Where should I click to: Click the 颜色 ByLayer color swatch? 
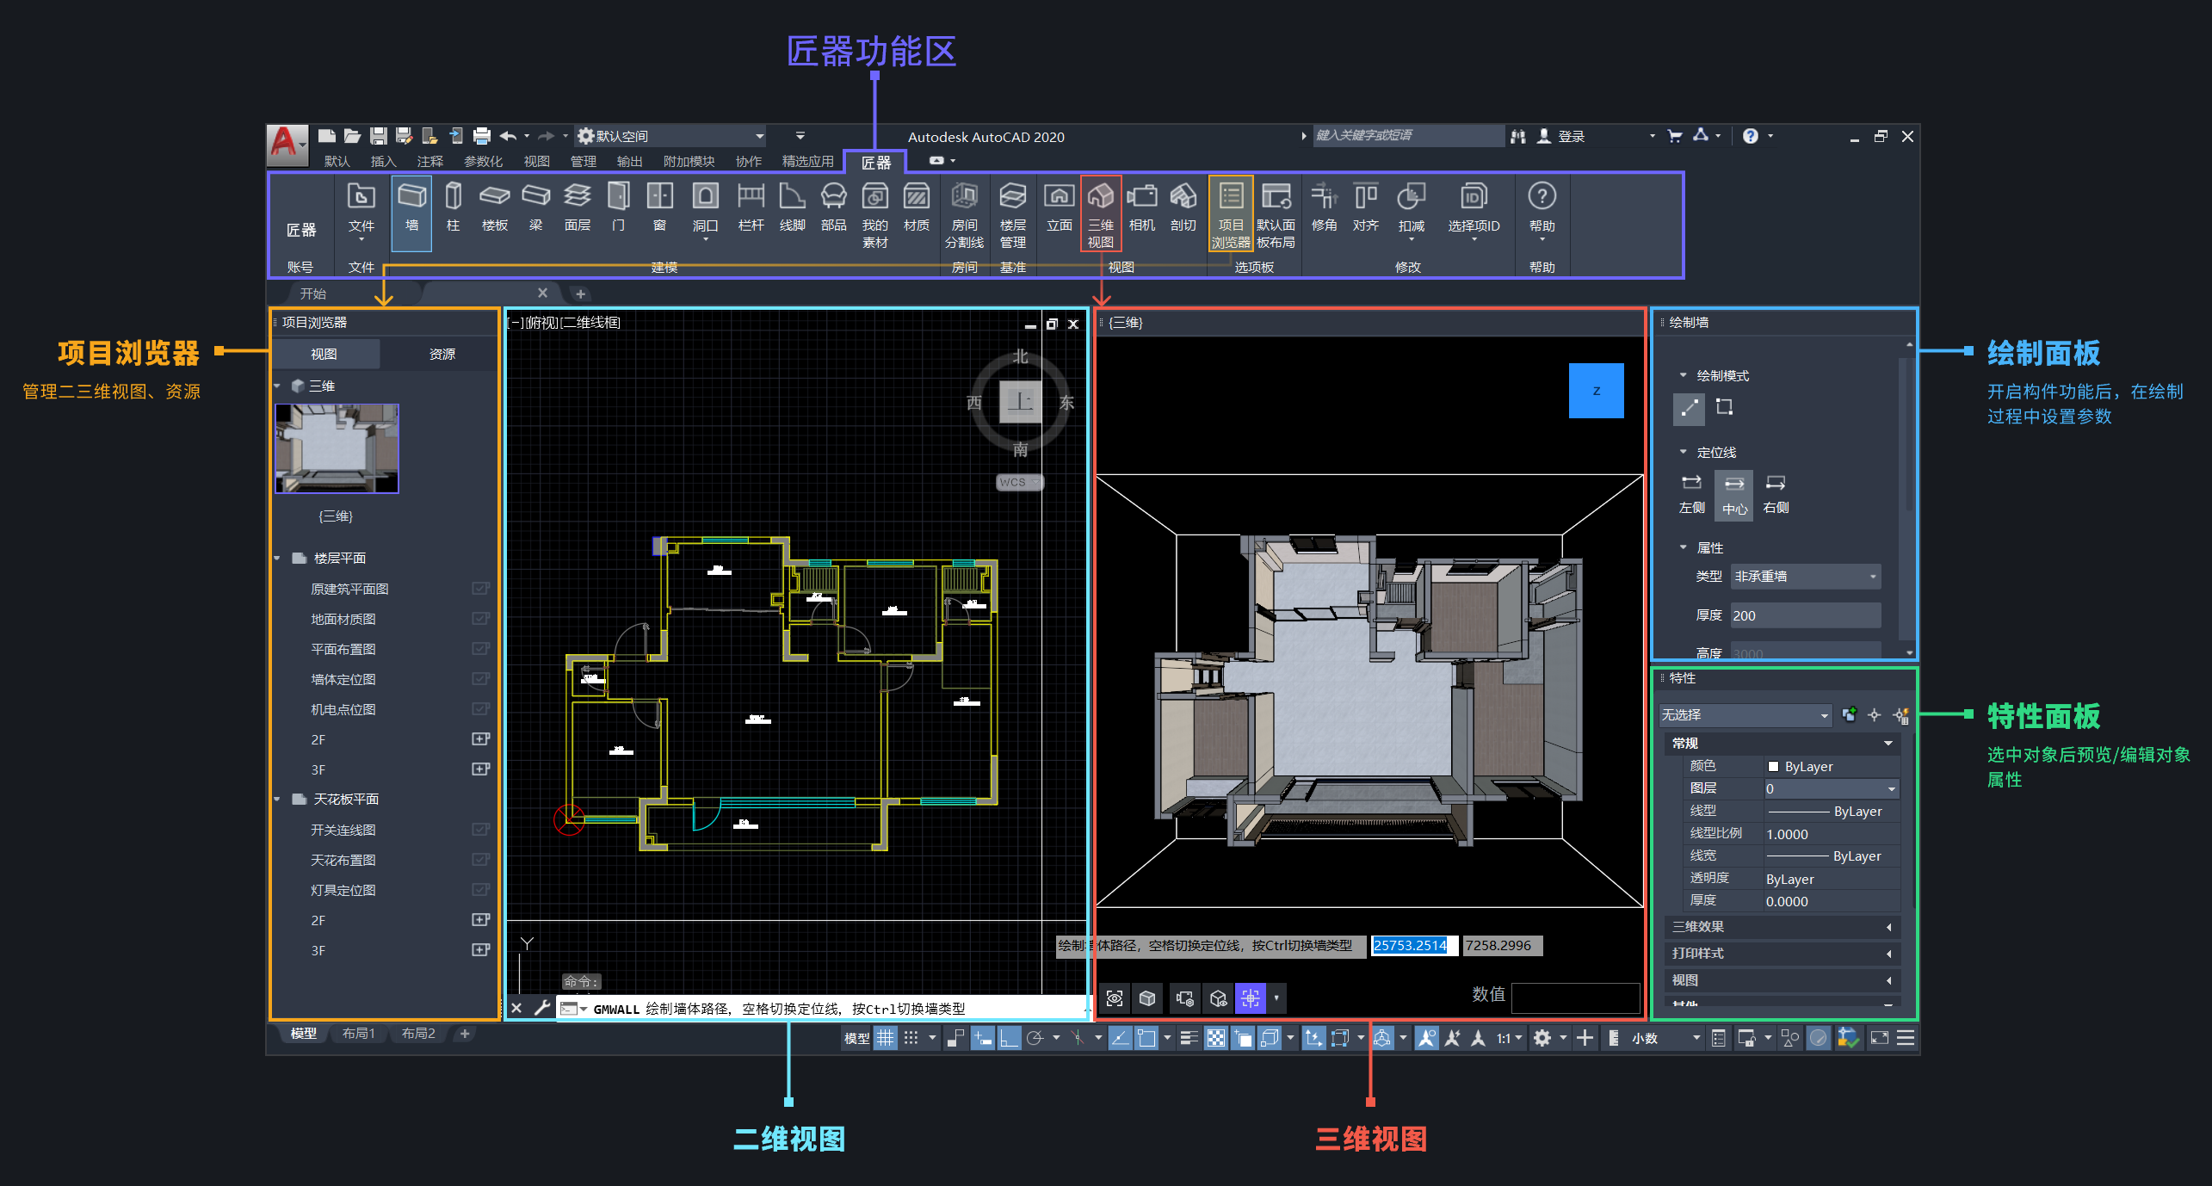point(1773,767)
